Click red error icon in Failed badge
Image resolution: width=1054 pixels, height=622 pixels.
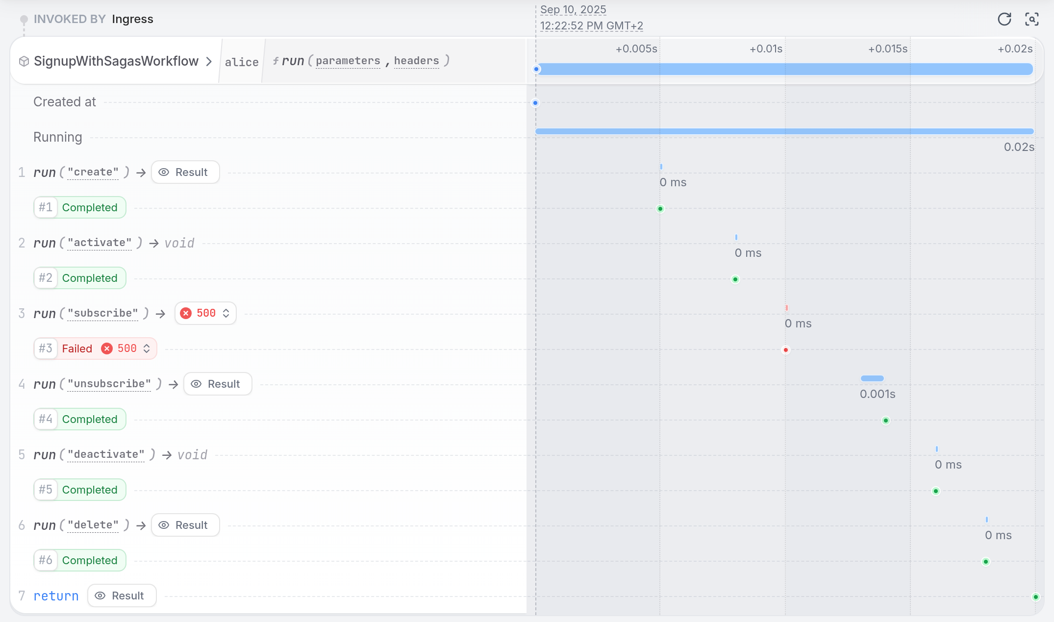click(107, 348)
